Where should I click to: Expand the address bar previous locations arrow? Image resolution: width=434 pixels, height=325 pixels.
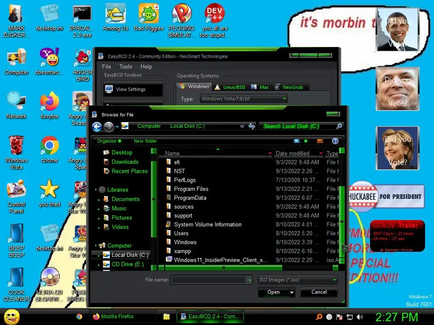(242, 126)
